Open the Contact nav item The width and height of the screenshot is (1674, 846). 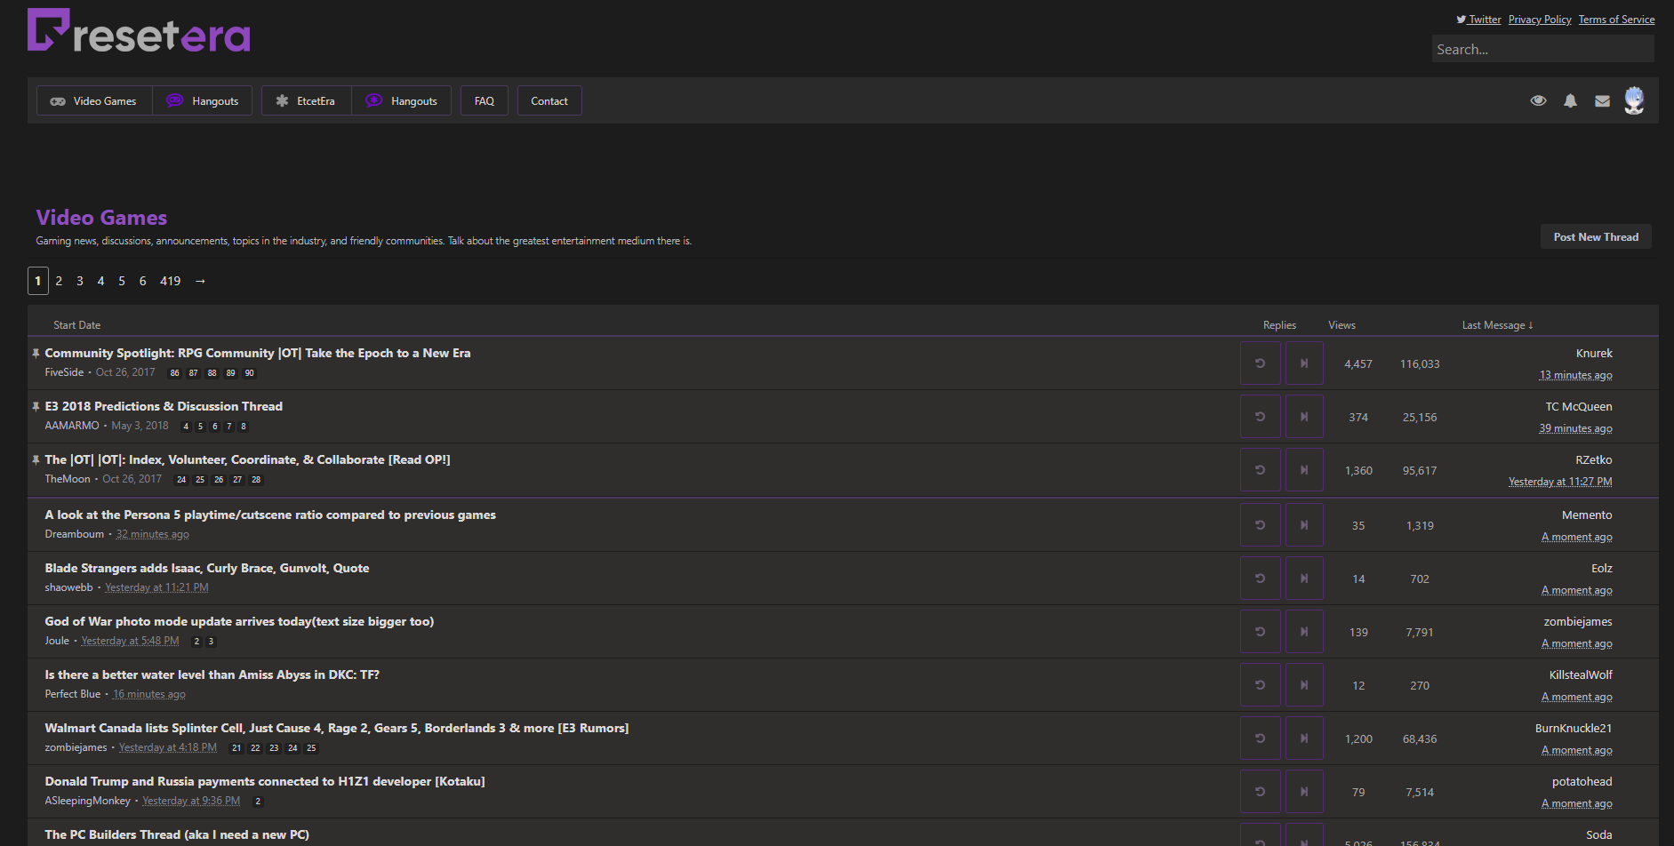[x=549, y=100]
